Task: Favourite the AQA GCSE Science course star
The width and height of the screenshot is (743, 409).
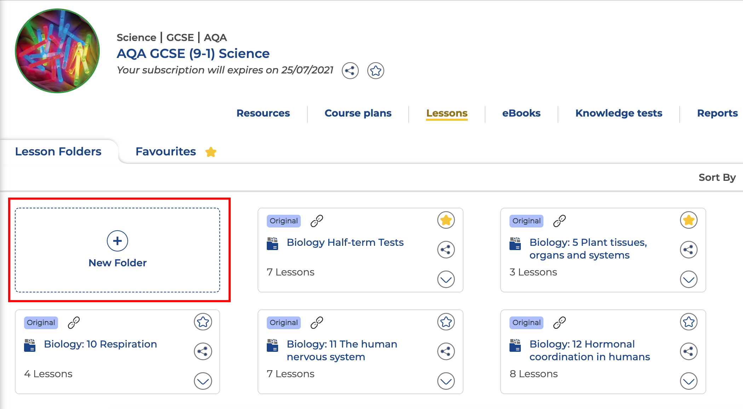Action: tap(375, 71)
